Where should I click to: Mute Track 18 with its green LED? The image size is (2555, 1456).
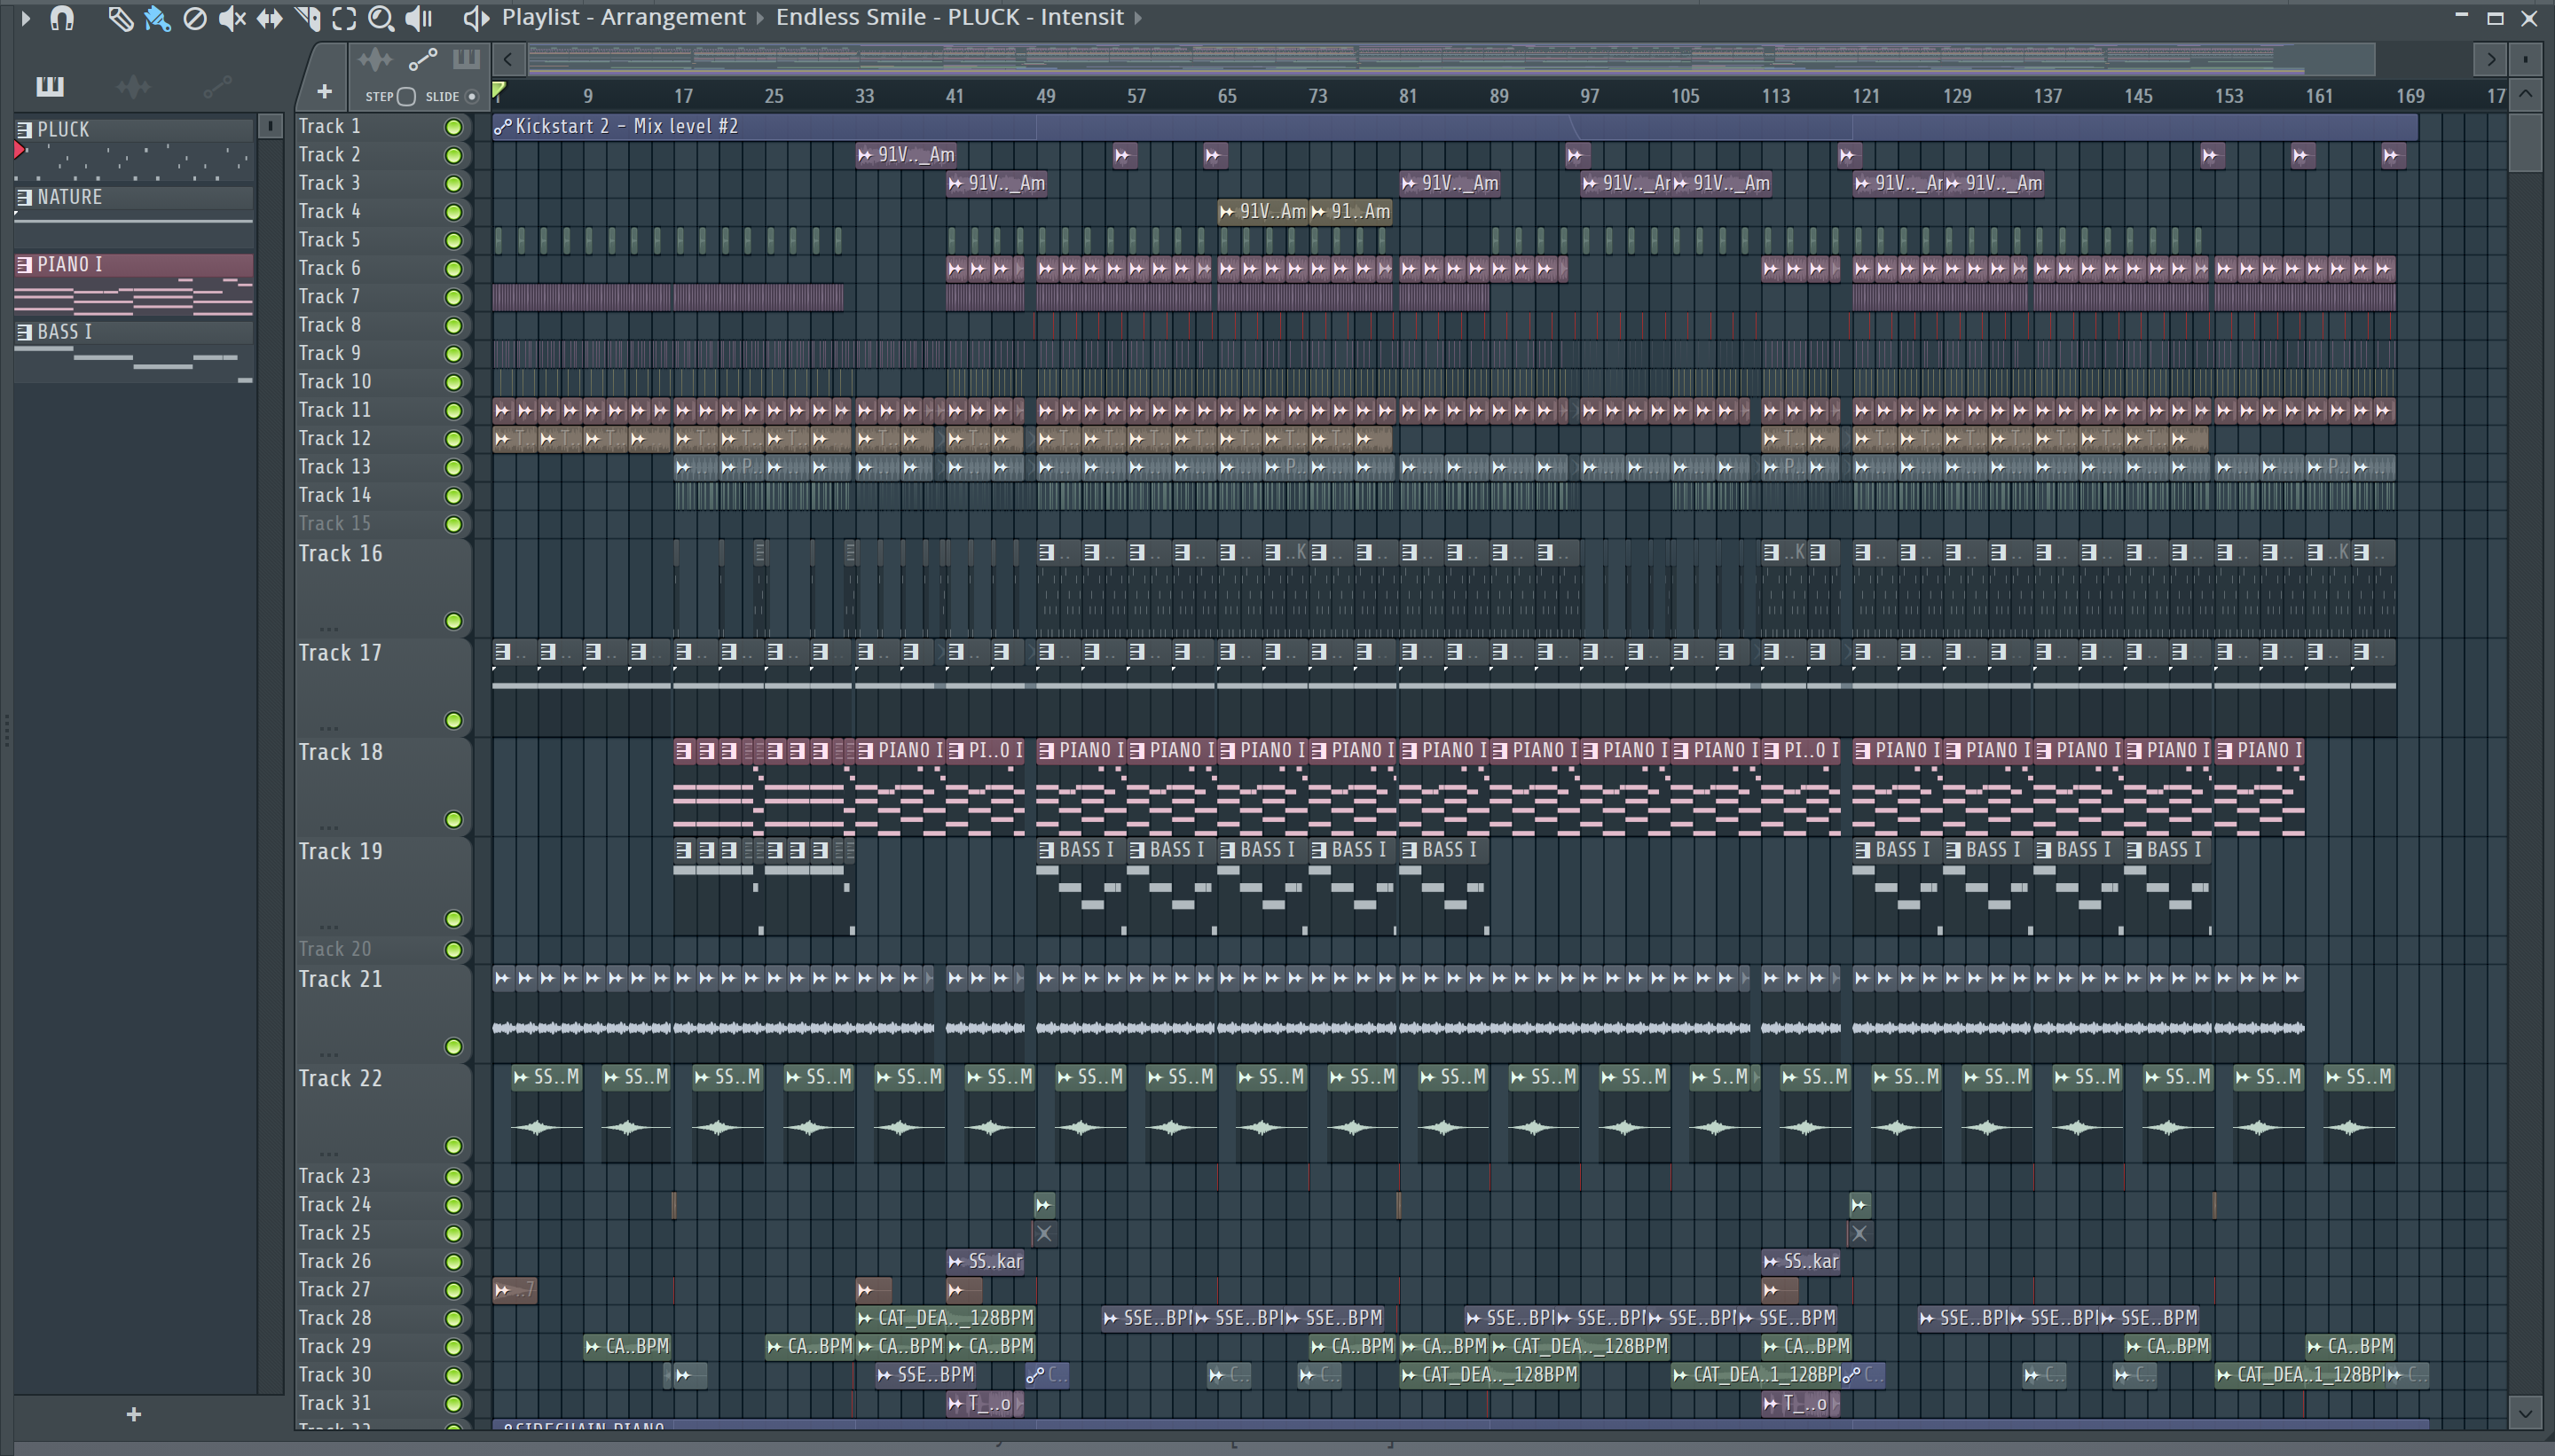pos(453,820)
